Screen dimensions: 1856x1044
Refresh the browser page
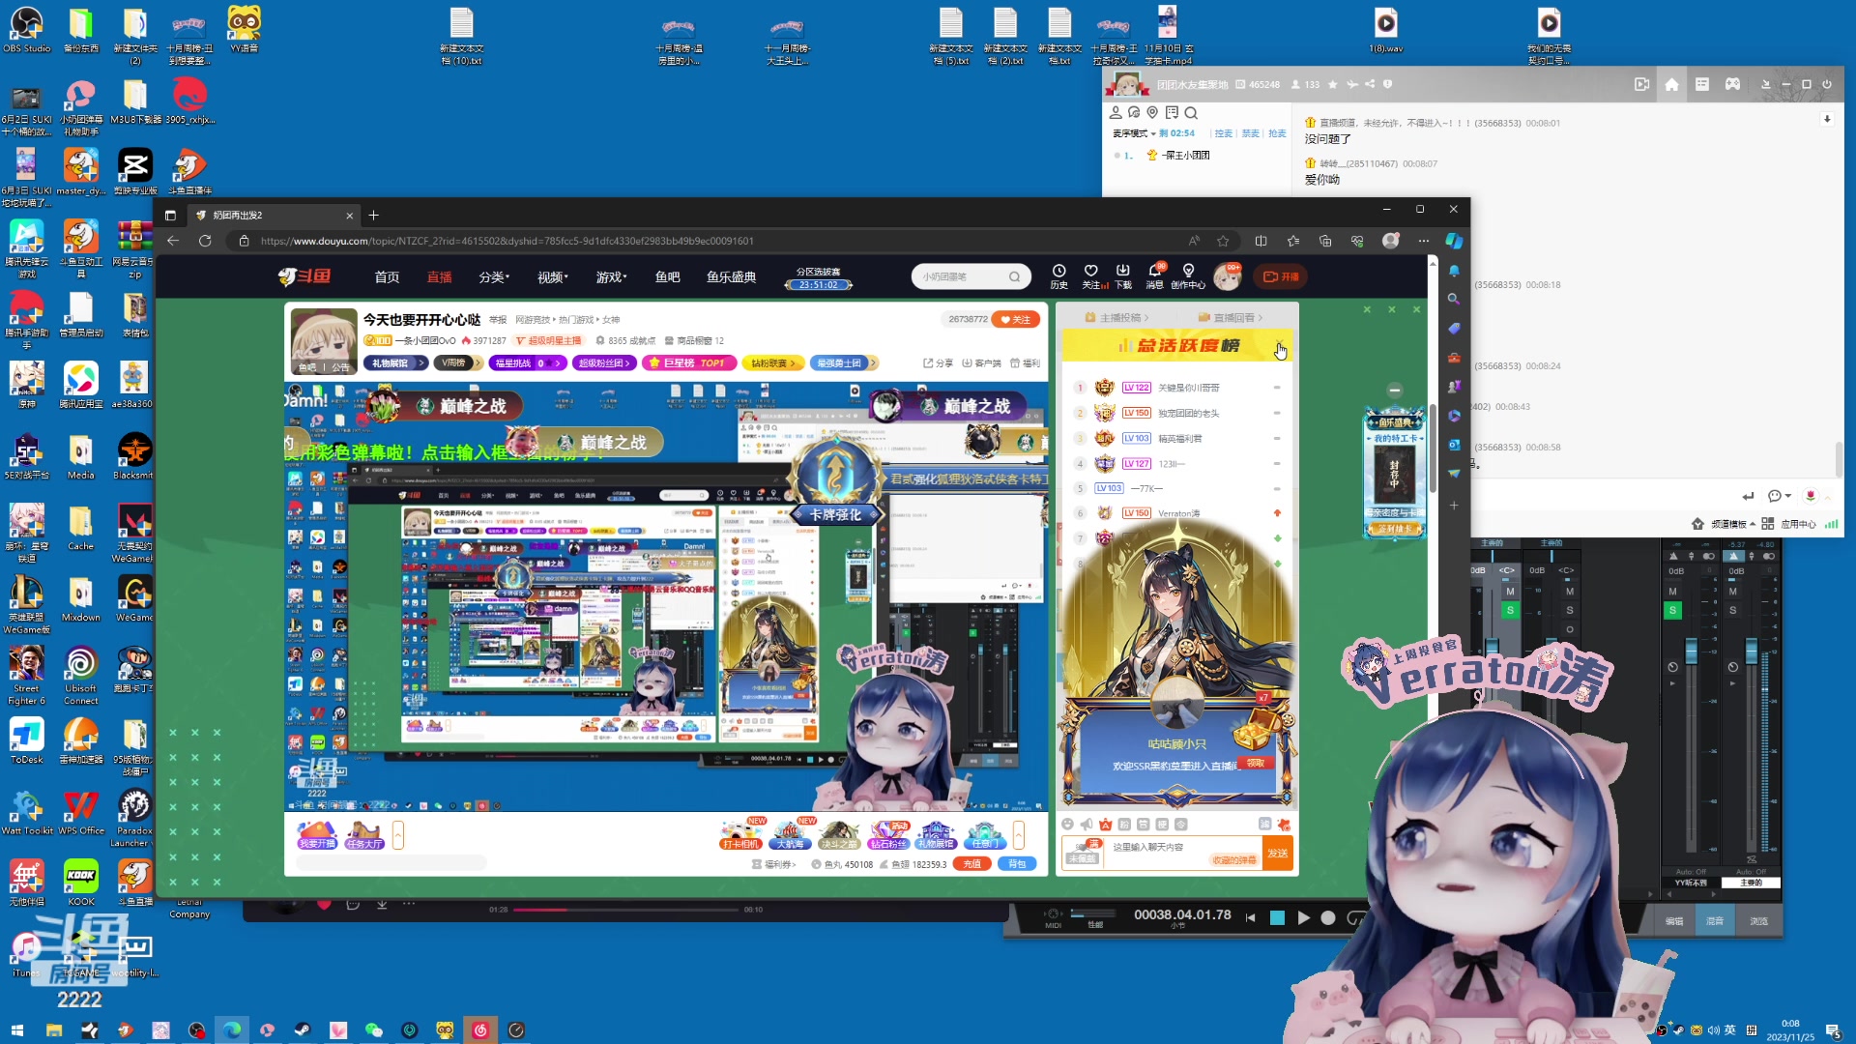(205, 241)
